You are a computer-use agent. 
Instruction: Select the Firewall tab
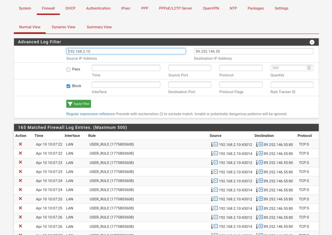[x=48, y=8]
